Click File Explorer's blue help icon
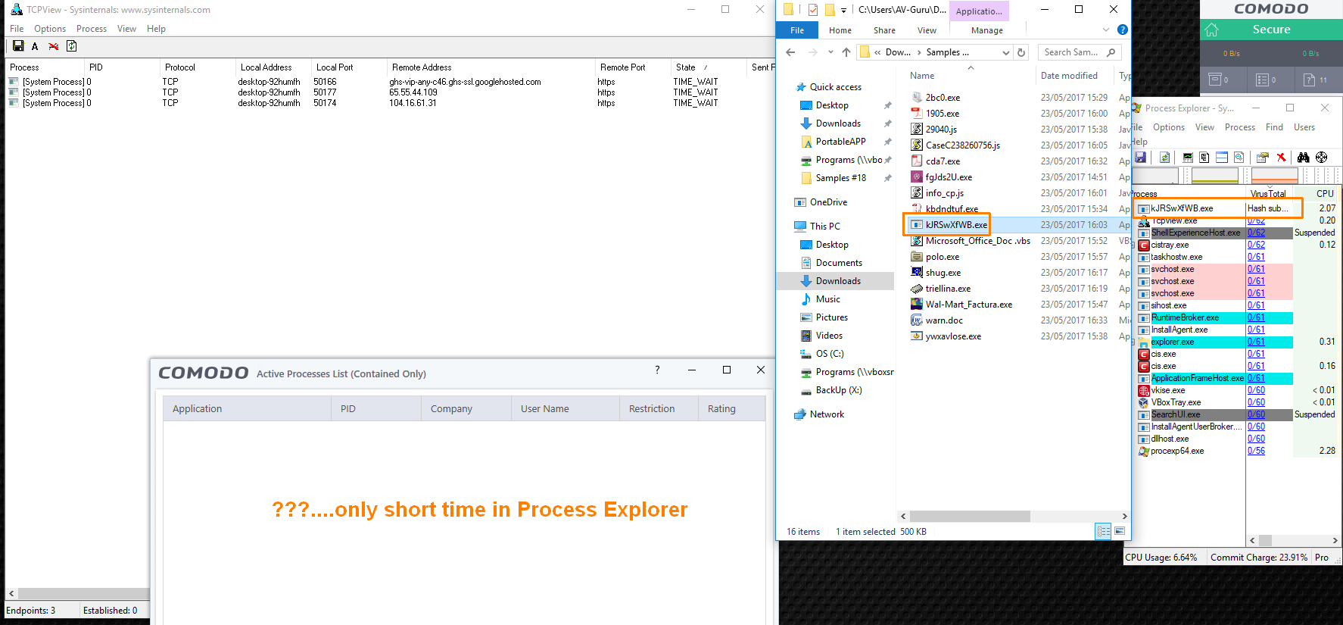Viewport: 1343px width, 625px height. coord(1123,30)
